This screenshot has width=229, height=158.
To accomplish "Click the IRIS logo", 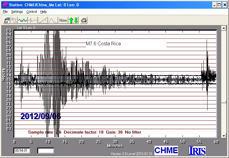I will 197,150.
